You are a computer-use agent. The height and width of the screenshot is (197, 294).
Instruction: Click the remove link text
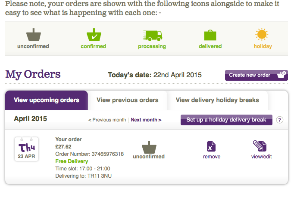coord(212,157)
